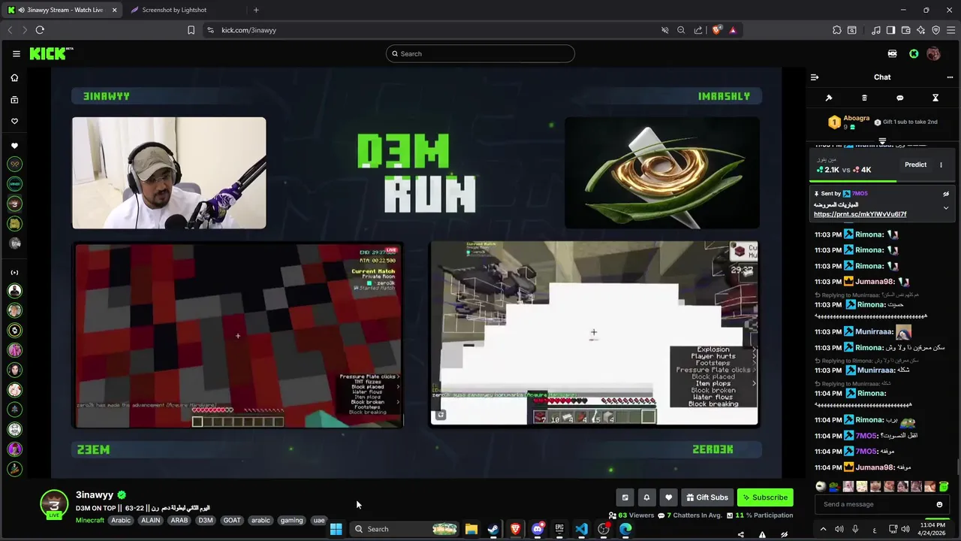Expand the gift leaderboard handle

pos(882,141)
